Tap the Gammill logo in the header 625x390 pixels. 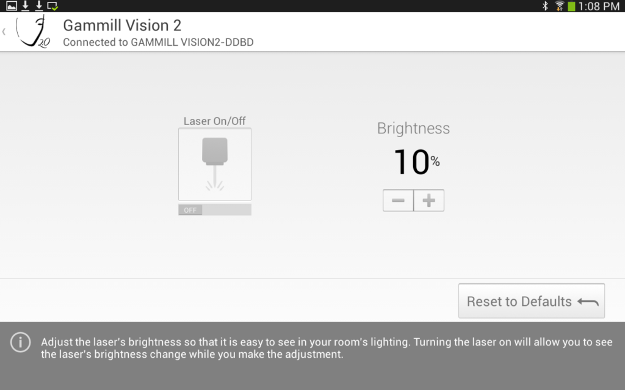(x=34, y=30)
